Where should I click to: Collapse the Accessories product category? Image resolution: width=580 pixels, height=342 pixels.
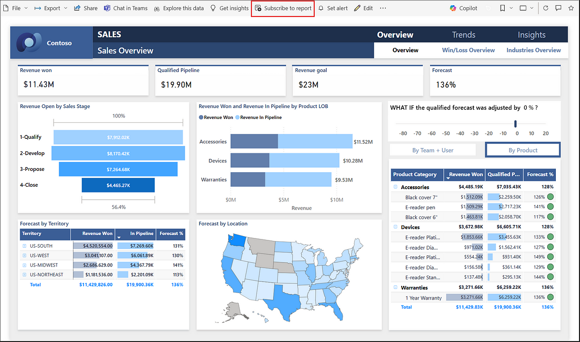click(395, 187)
